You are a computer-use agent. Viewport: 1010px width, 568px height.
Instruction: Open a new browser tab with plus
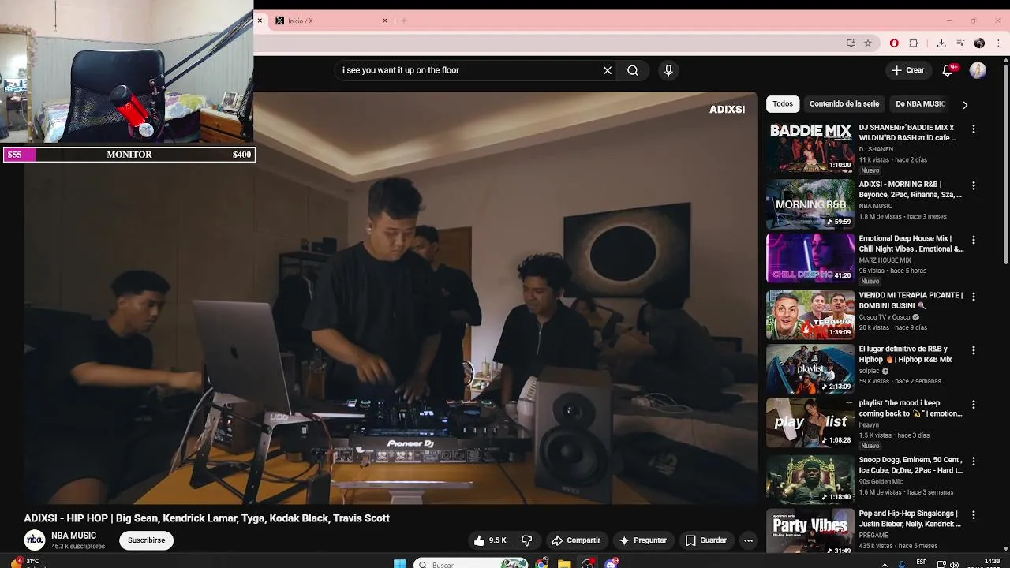coord(404,21)
